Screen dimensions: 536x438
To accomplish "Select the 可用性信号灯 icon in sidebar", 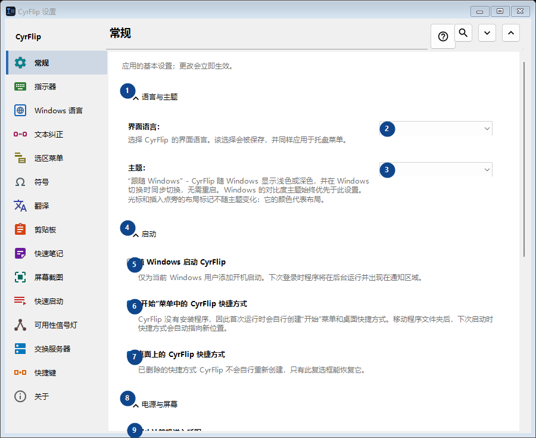I will (x=20, y=325).
